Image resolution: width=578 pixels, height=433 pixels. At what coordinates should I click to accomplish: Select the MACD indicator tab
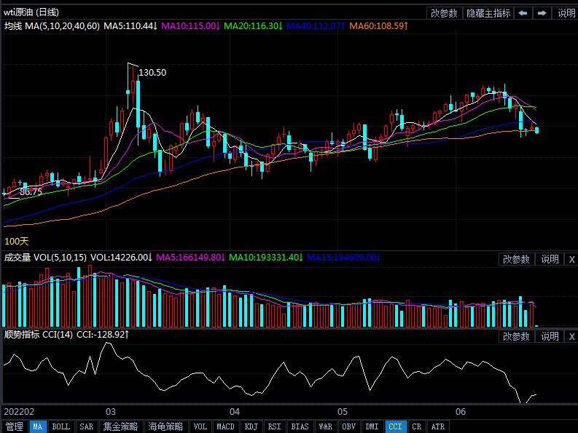(225, 426)
